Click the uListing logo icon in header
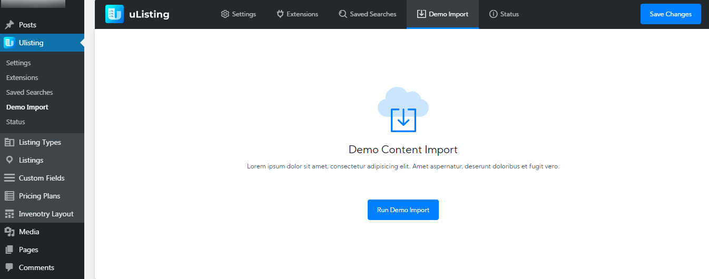 (x=114, y=14)
